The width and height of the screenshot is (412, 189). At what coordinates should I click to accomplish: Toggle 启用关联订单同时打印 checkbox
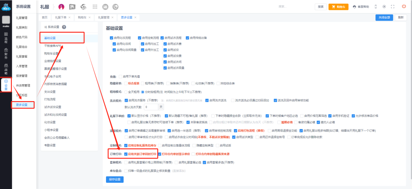pos(126,154)
